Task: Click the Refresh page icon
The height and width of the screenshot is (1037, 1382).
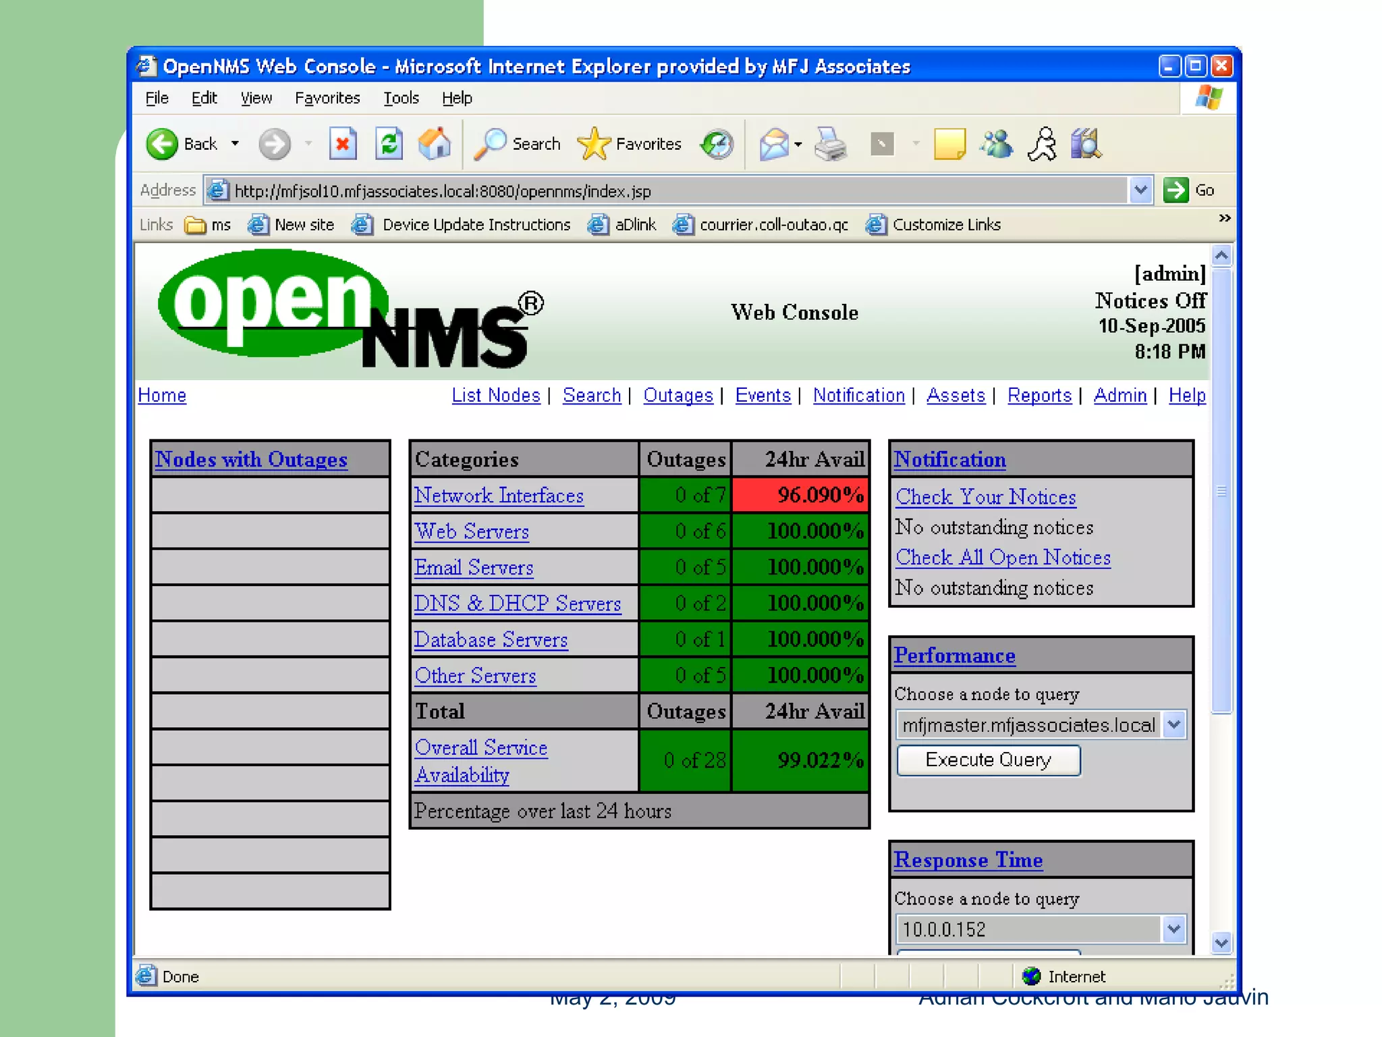Action: (389, 144)
